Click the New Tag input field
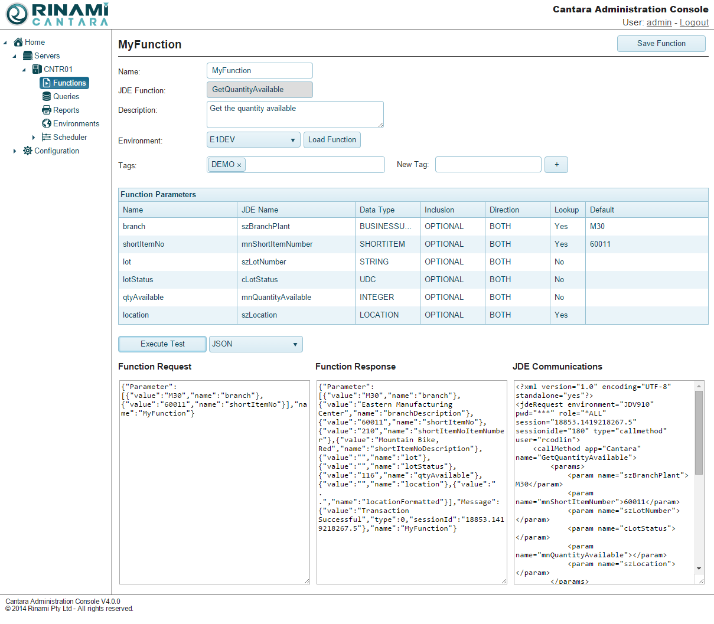 pyautogui.click(x=488, y=165)
